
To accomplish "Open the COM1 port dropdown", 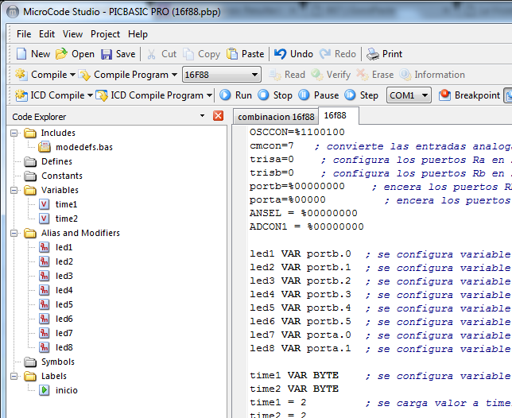I will point(409,95).
